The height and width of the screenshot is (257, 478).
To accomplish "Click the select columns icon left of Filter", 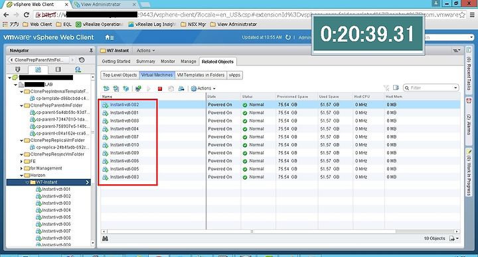I will pos(396,88).
